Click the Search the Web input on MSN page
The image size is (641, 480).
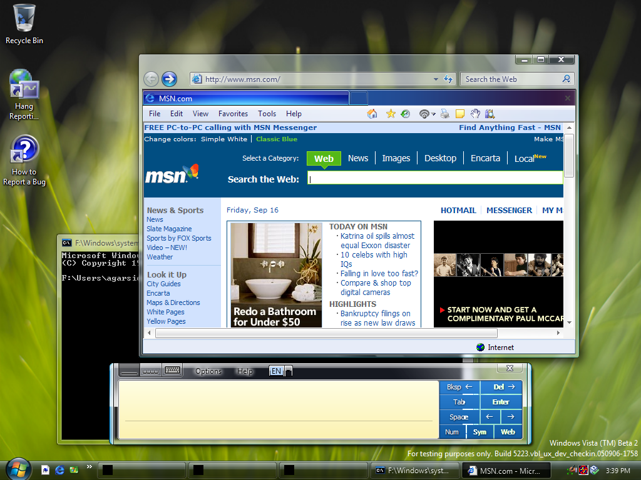436,178
